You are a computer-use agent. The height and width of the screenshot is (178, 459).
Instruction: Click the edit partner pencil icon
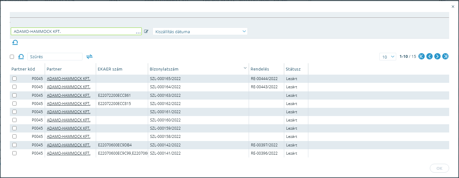[x=146, y=31]
